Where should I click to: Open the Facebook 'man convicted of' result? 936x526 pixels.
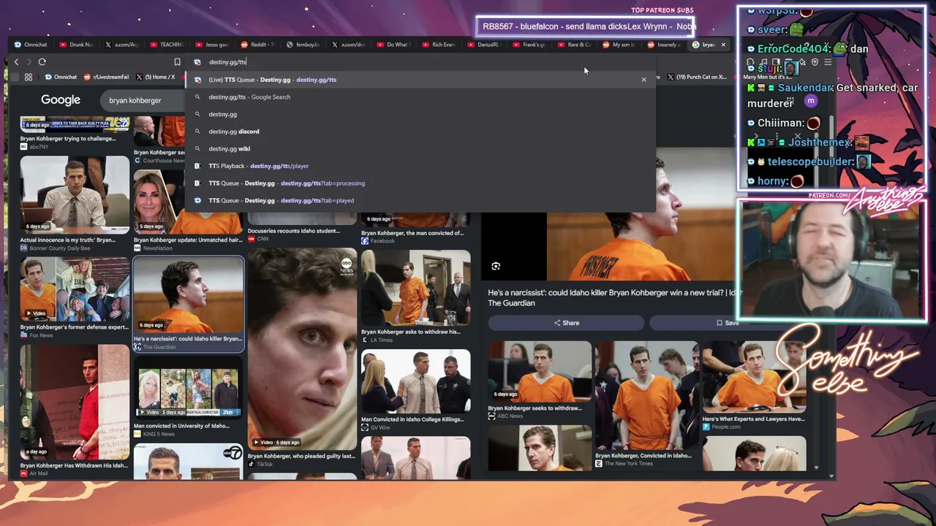pos(412,233)
